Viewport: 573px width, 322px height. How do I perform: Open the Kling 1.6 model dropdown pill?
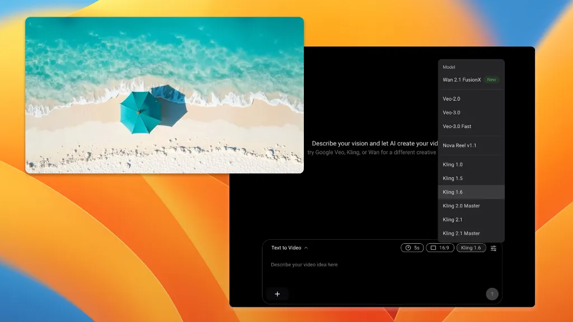(471, 248)
